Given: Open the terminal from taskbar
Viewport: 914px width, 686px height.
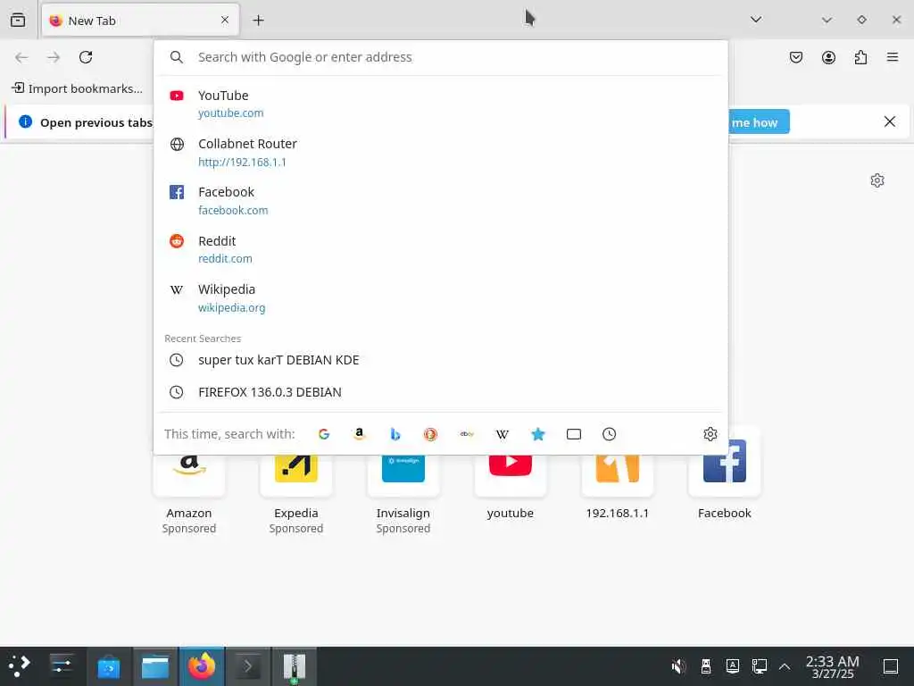Looking at the screenshot, I should point(248,666).
